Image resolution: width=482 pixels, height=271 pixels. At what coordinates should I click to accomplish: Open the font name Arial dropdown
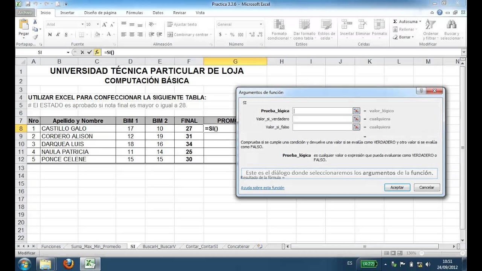point(82,24)
